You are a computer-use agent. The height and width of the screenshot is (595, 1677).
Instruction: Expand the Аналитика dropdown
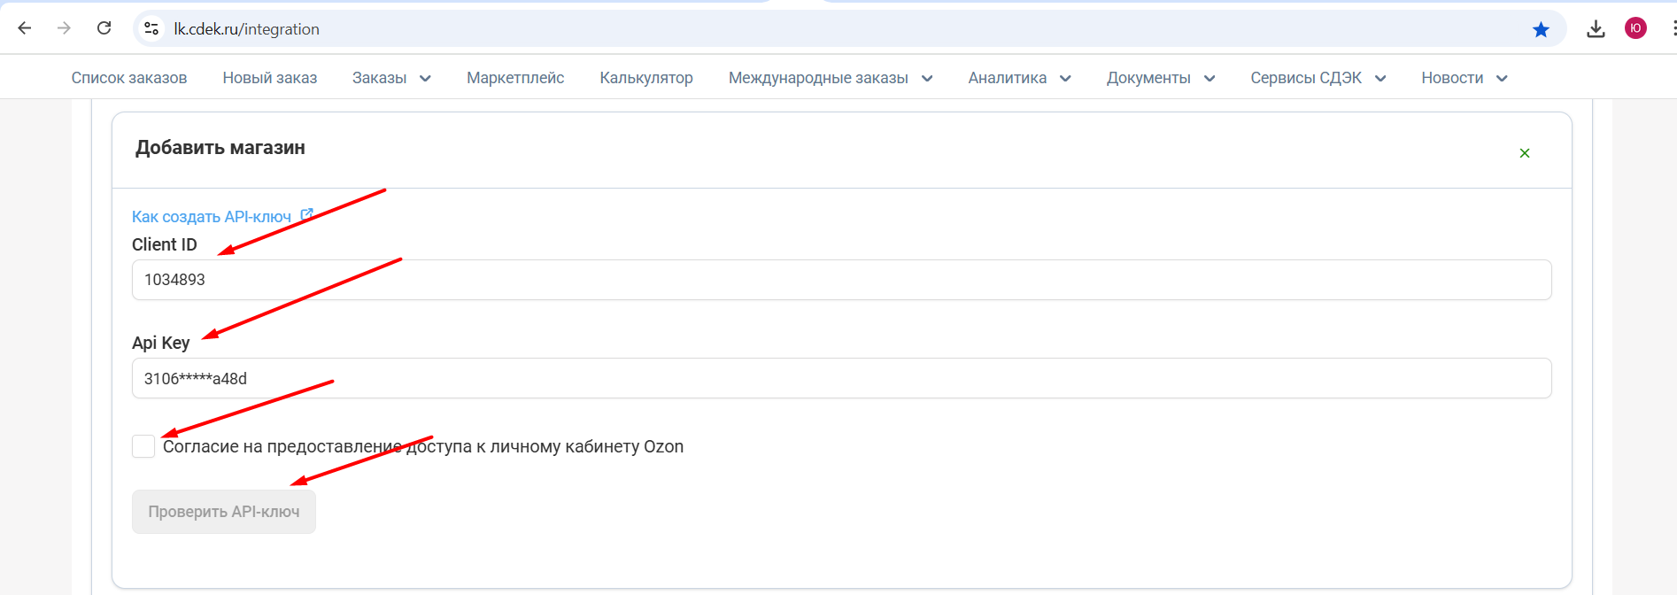1019,78
